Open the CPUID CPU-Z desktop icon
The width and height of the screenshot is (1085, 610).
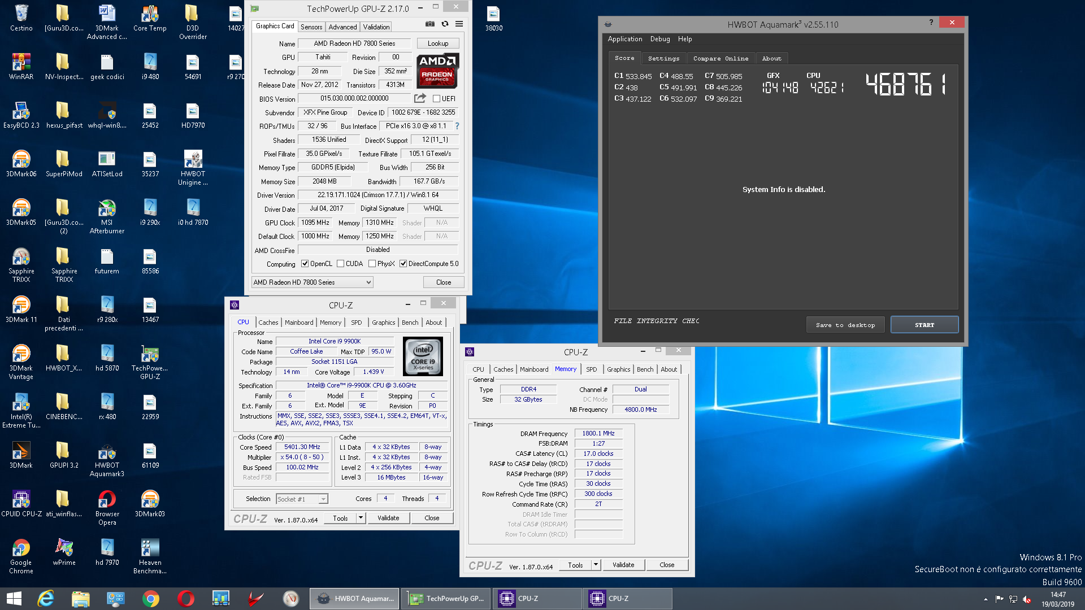click(x=21, y=503)
